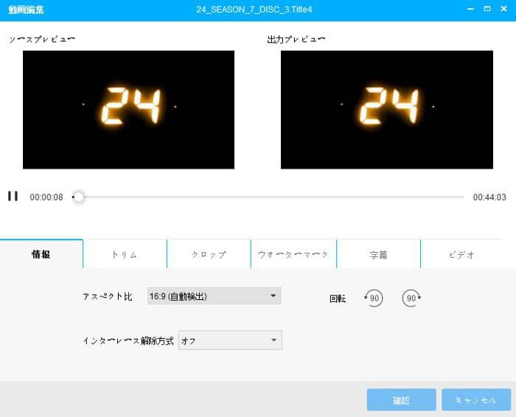
Task: Switch to the ビデオ tab
Action: [x=461, y=254]
